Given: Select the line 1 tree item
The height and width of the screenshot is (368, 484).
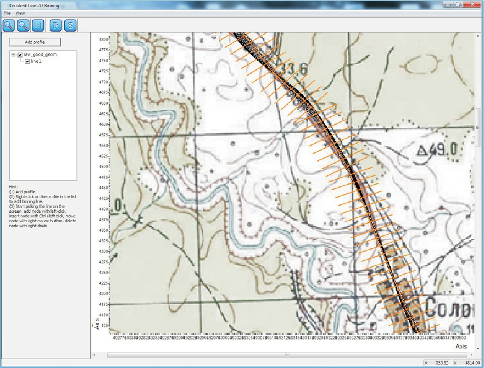Looking at the screenshot, I should coord(36,61).
